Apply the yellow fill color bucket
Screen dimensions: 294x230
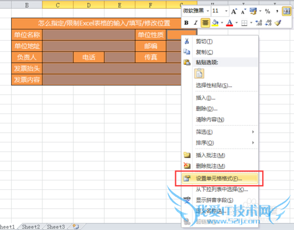tap(215, 23)
